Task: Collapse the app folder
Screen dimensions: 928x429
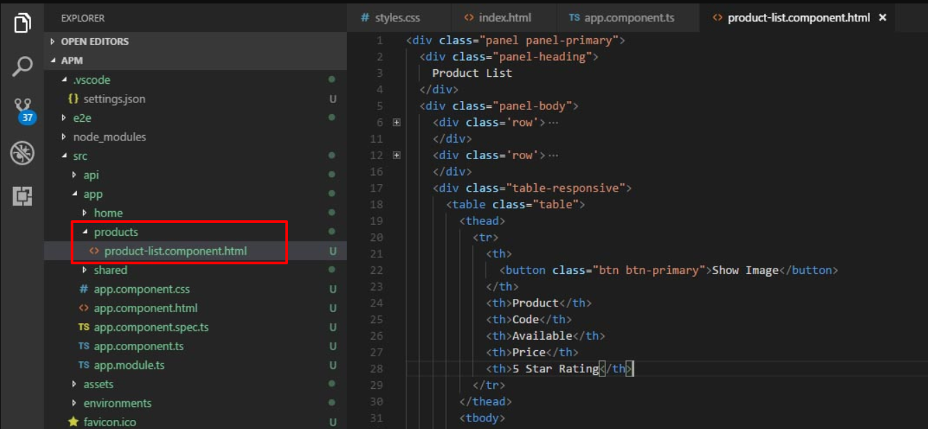Action: point(75,194)
